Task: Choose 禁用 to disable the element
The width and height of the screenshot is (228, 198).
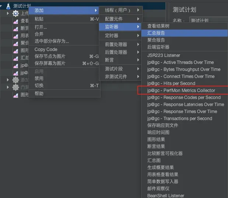Action: tap(39, 79)
